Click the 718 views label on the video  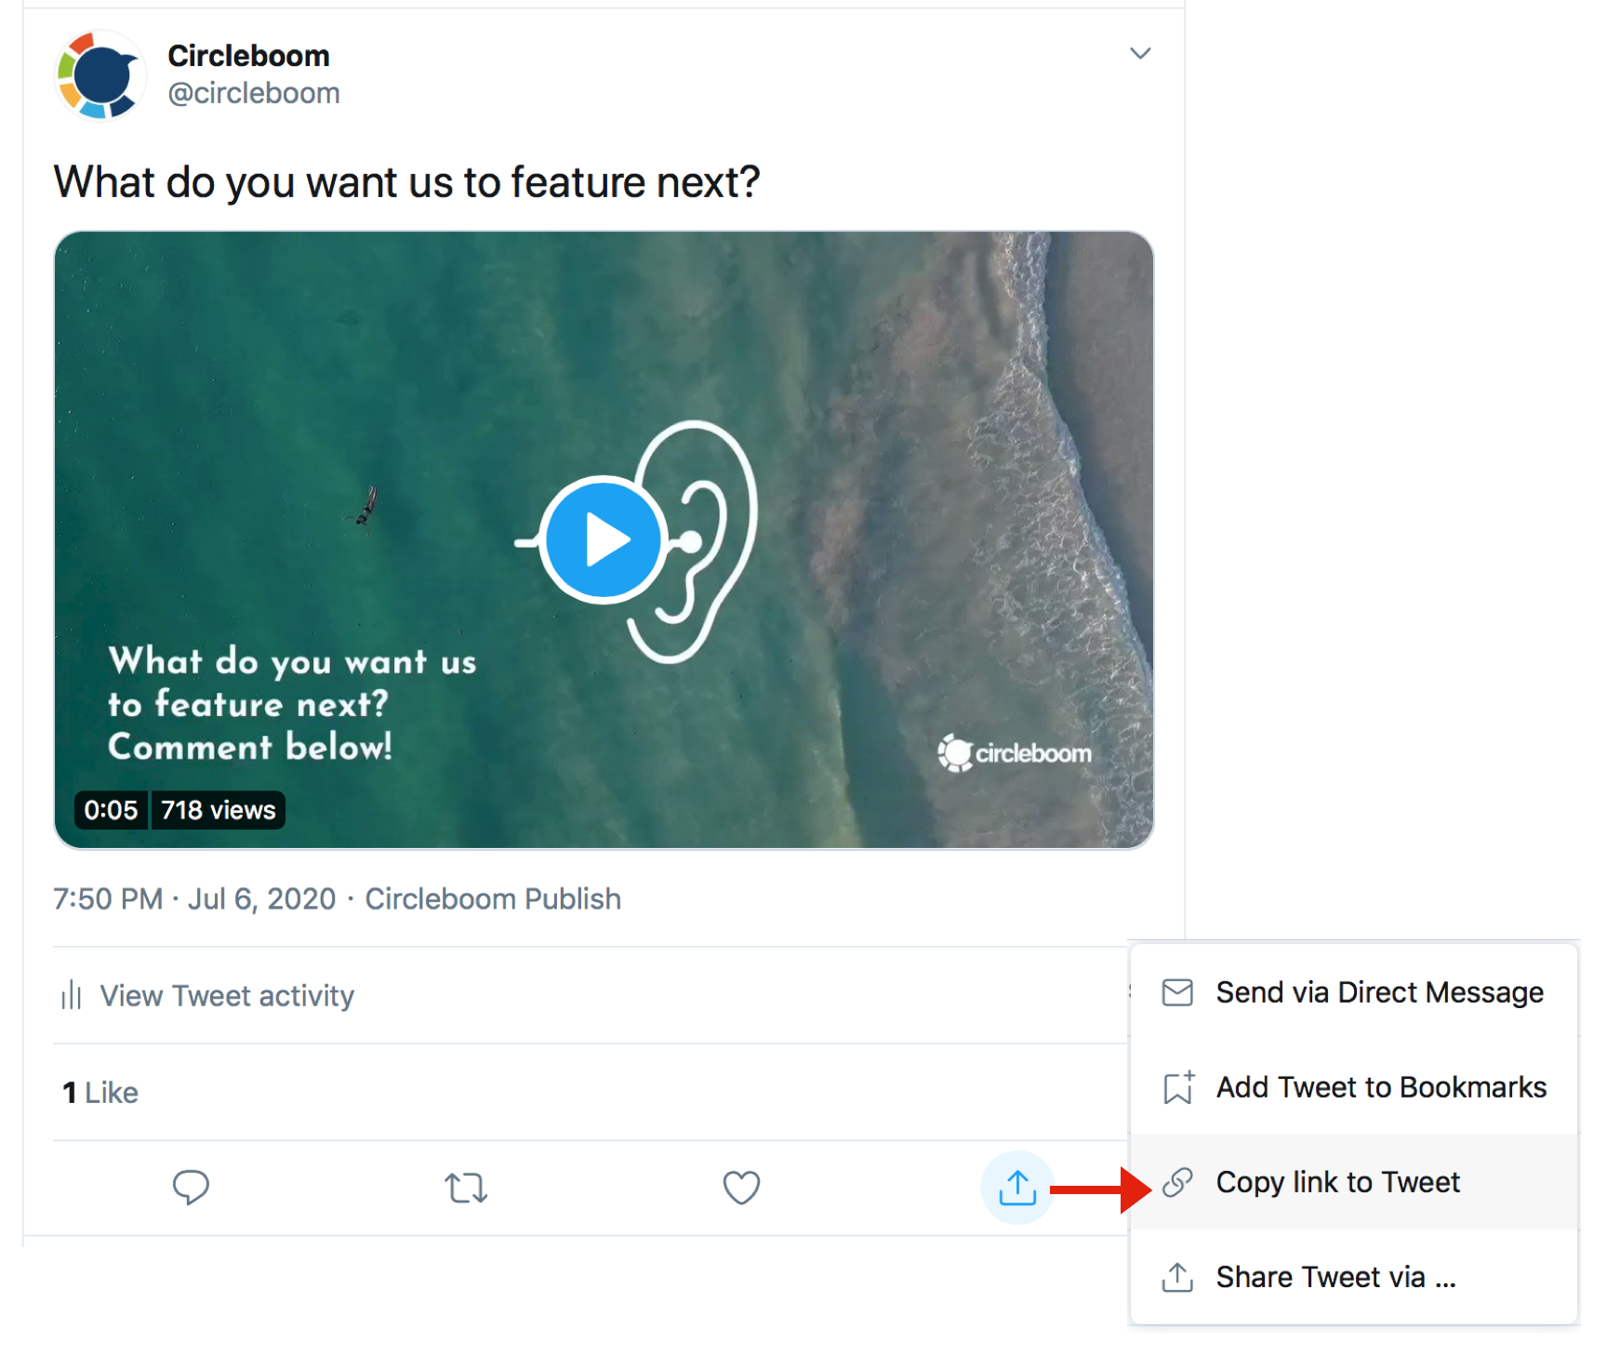[217, 810]
